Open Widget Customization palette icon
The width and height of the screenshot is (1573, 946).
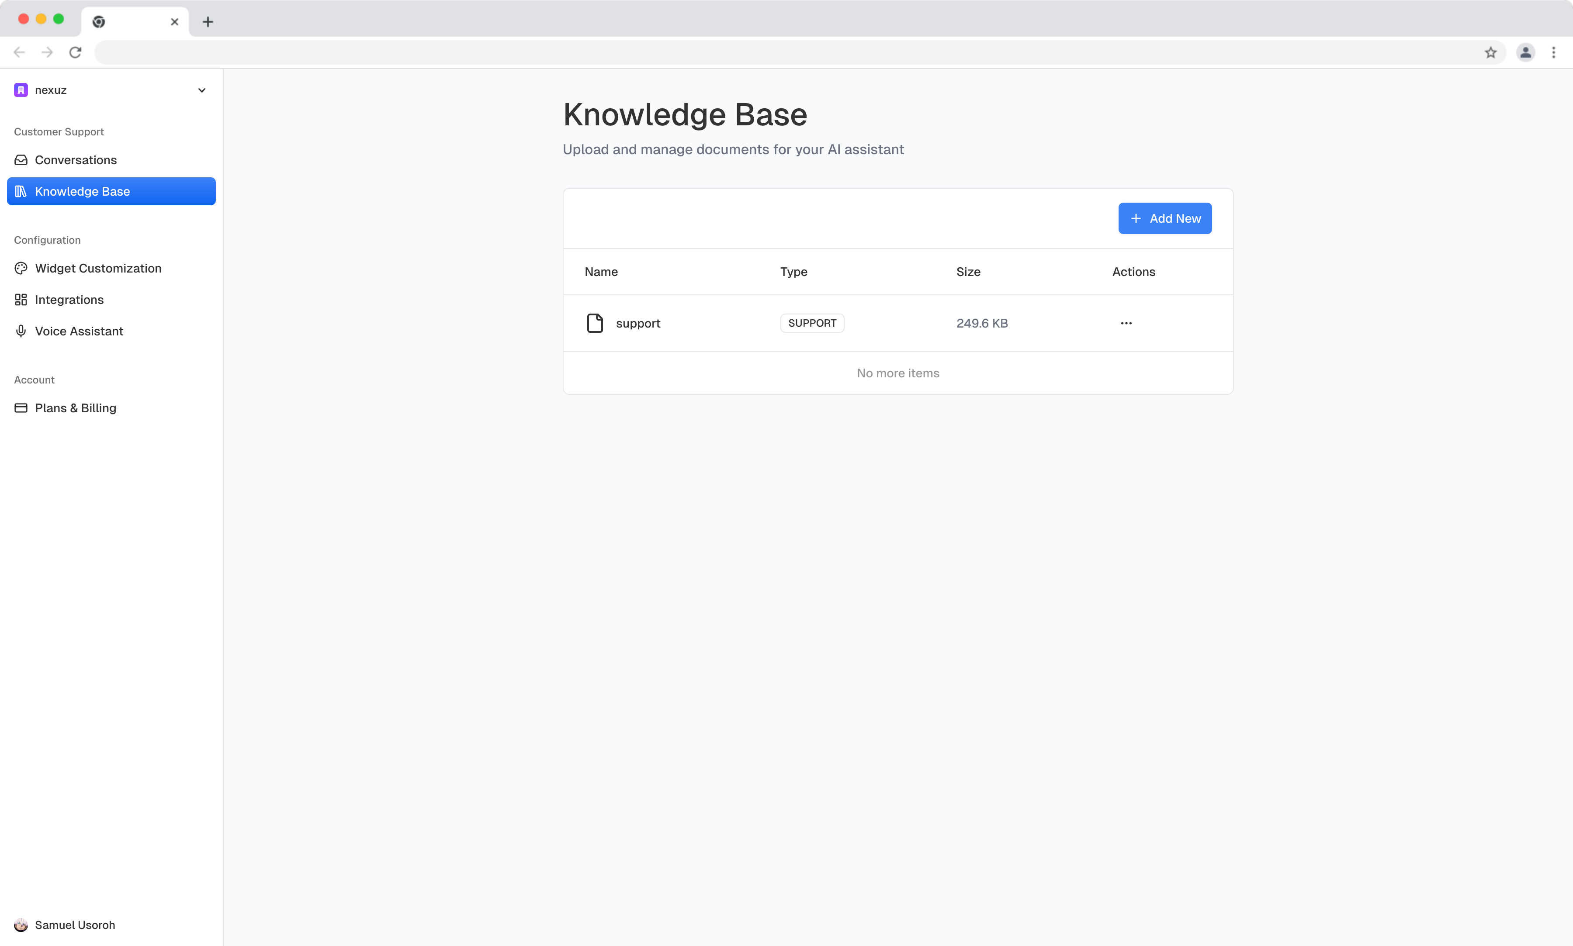(x=21, y=268)
